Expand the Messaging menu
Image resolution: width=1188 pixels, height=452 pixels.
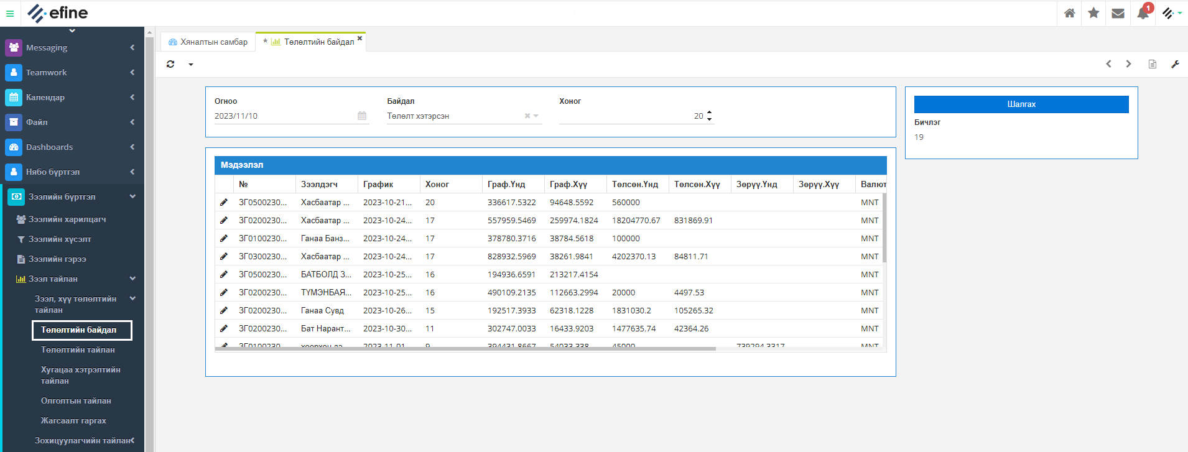pyautogui.click(x=72, y=47)
